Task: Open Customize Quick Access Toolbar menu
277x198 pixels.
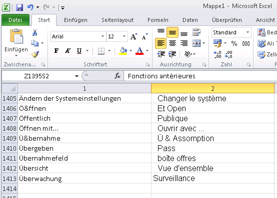Action: pos(62,7)
